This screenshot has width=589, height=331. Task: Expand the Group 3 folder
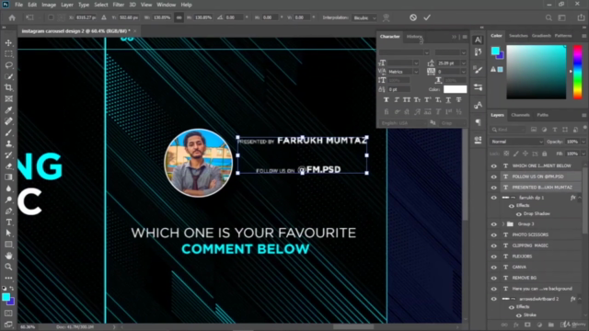pos(503,224)
